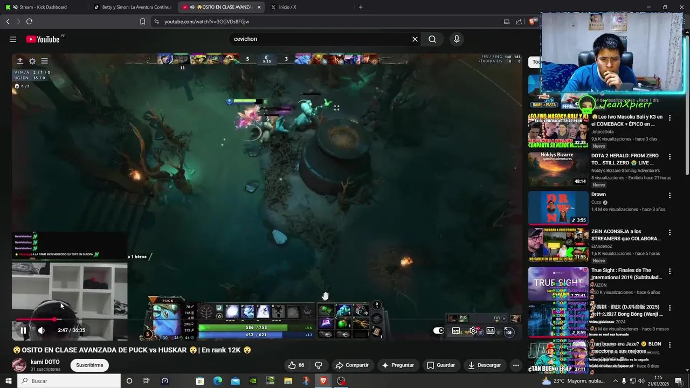This screenshot has height=388, width=690.
Task: Dislike the video with the thumbs-down button
Action: (319, 365)
